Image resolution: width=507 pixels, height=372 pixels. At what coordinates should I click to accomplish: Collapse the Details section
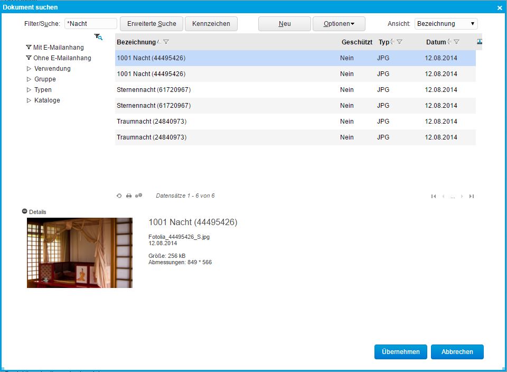tap(25, 211)
